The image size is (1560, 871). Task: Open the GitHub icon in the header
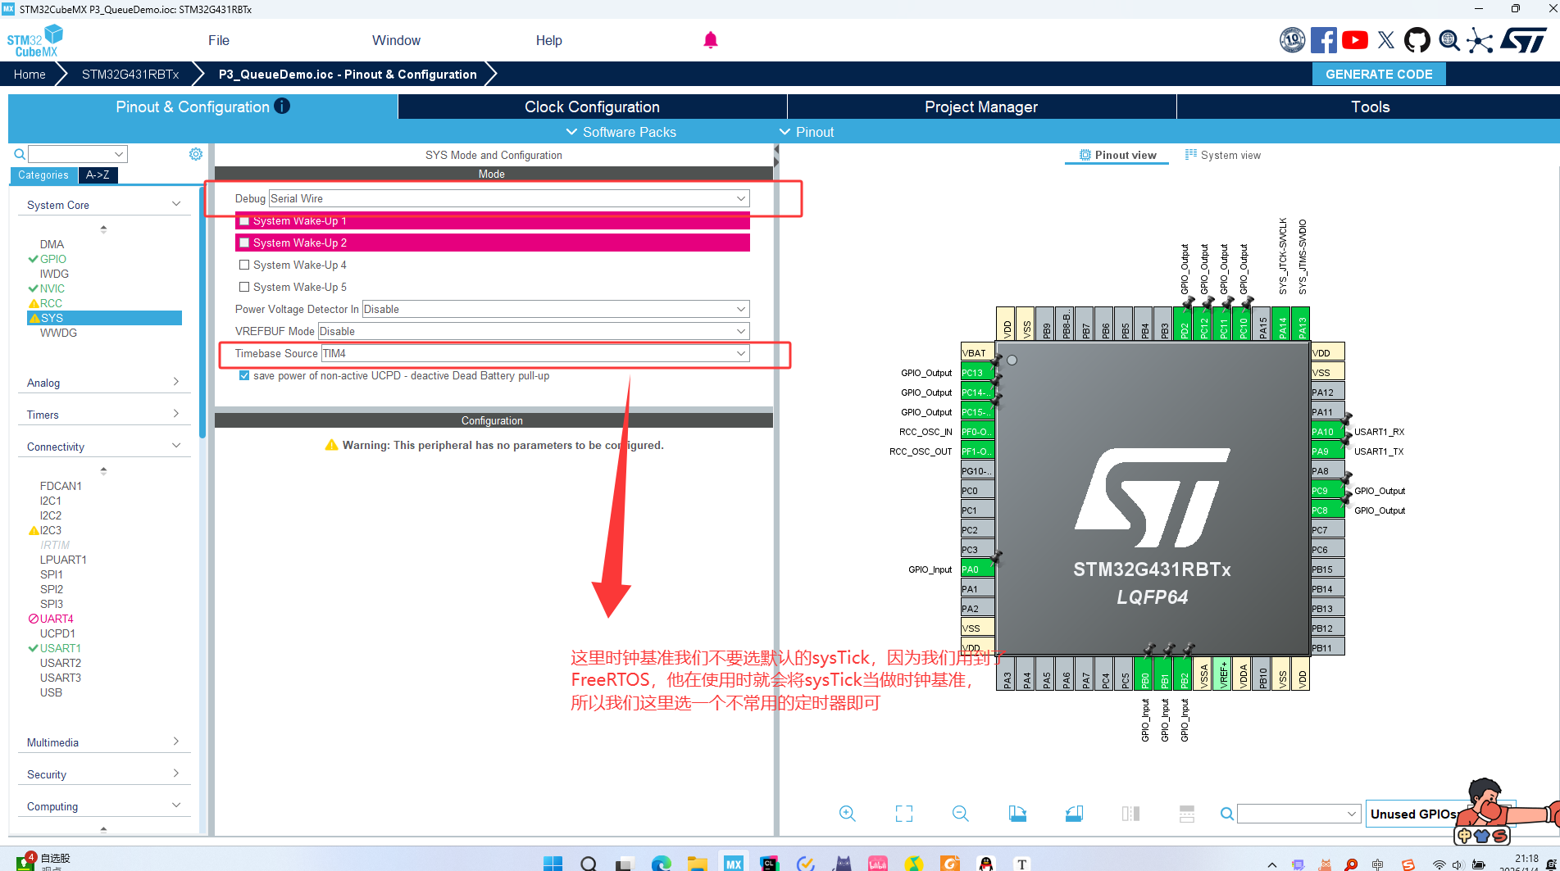(1417, 40)
